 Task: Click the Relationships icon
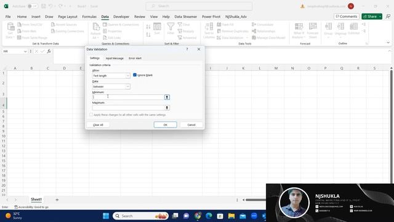(x=254, y=31)
